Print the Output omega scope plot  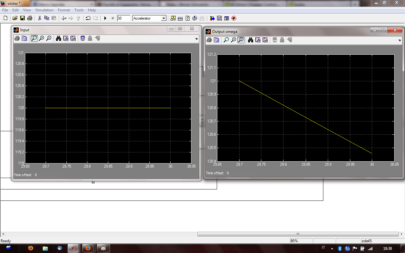click(209, 40)
